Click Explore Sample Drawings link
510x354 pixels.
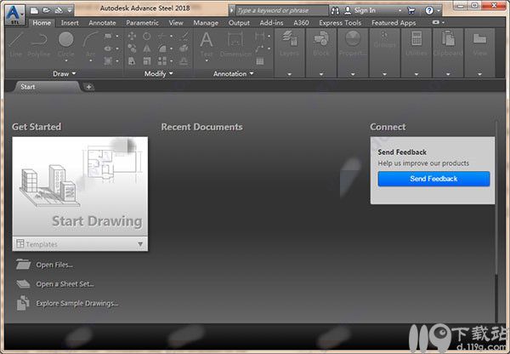[77, 303]
